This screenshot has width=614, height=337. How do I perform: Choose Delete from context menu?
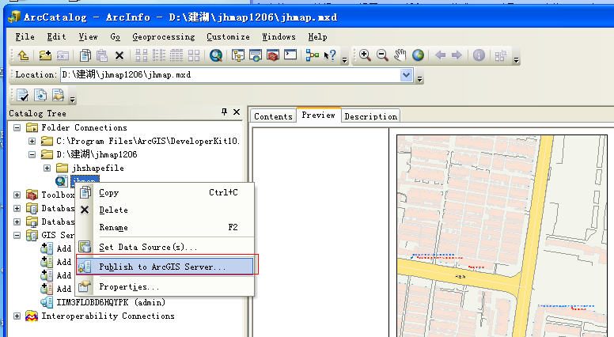tap(165, 210)
